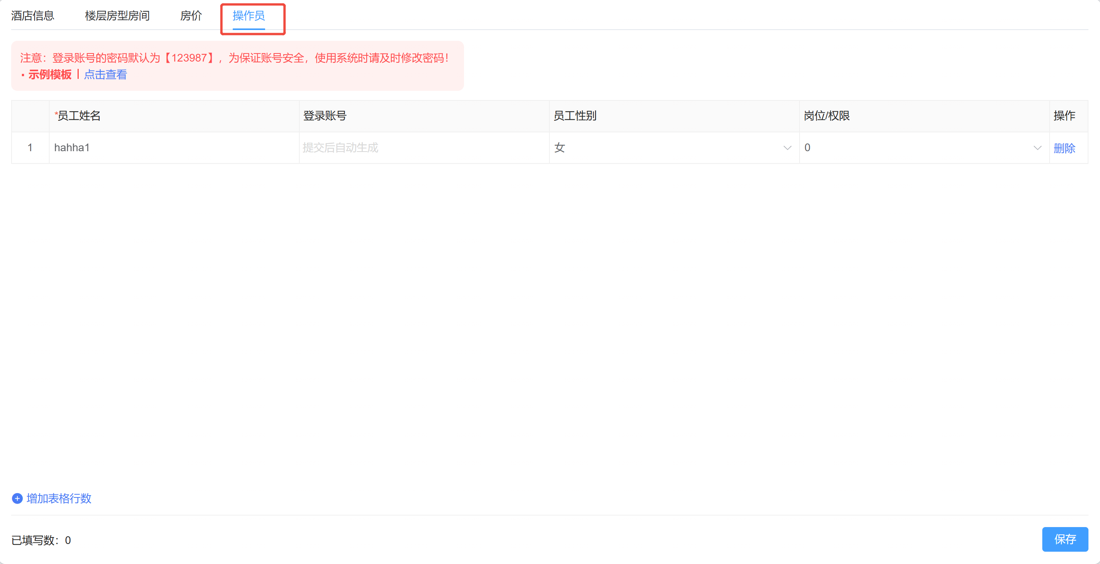Click the 点击查看 template link
The image size is (1100, 564).
105,75
